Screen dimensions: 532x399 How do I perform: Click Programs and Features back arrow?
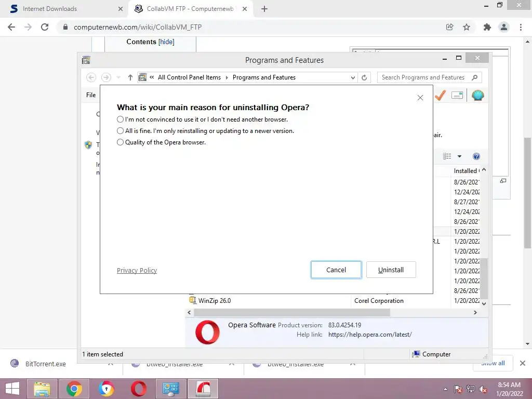click(91, 77)
